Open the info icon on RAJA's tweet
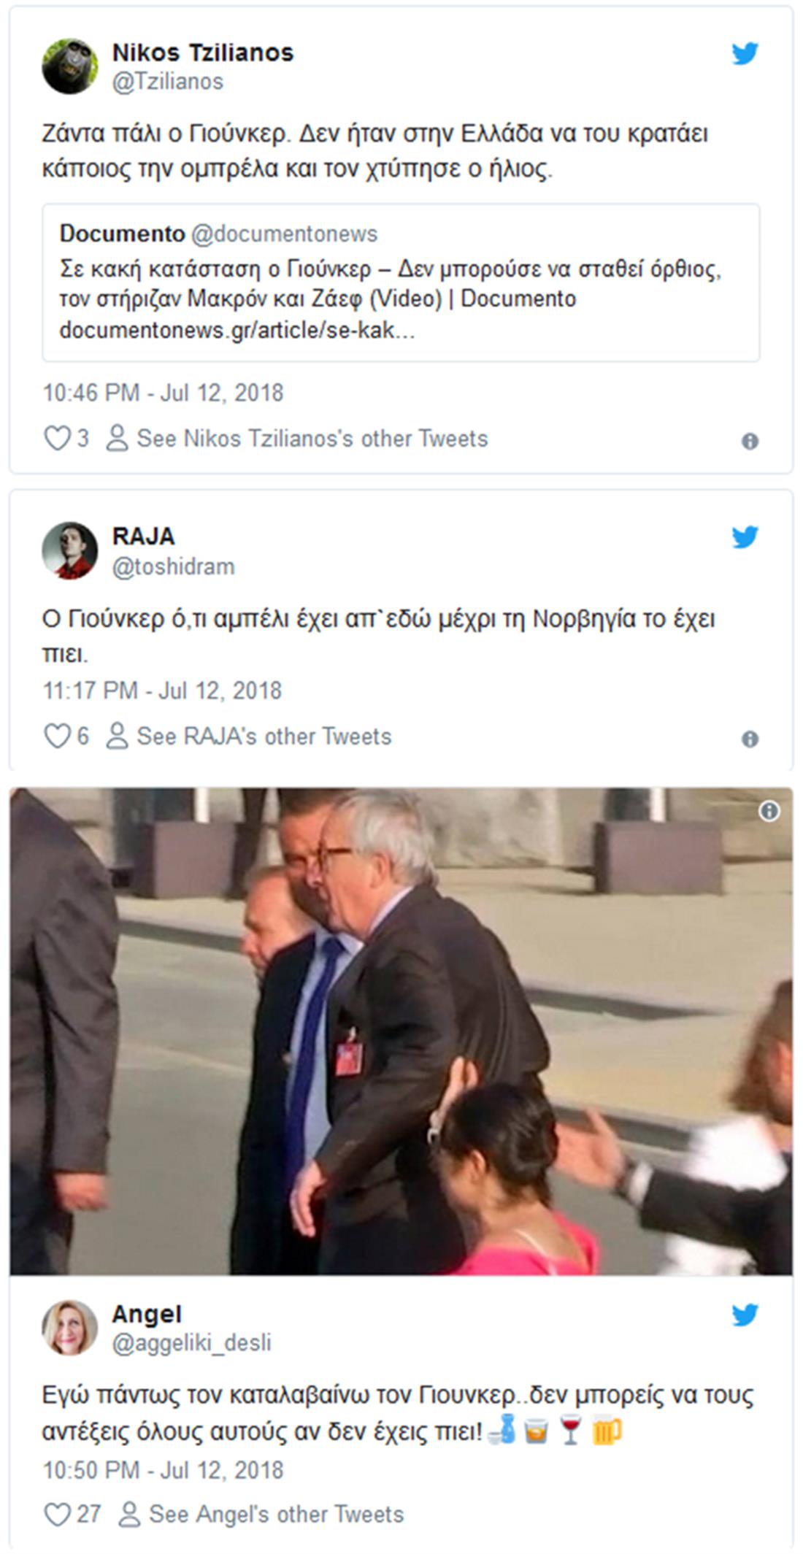The image size is (803, 1554). [x=750, y=739]
